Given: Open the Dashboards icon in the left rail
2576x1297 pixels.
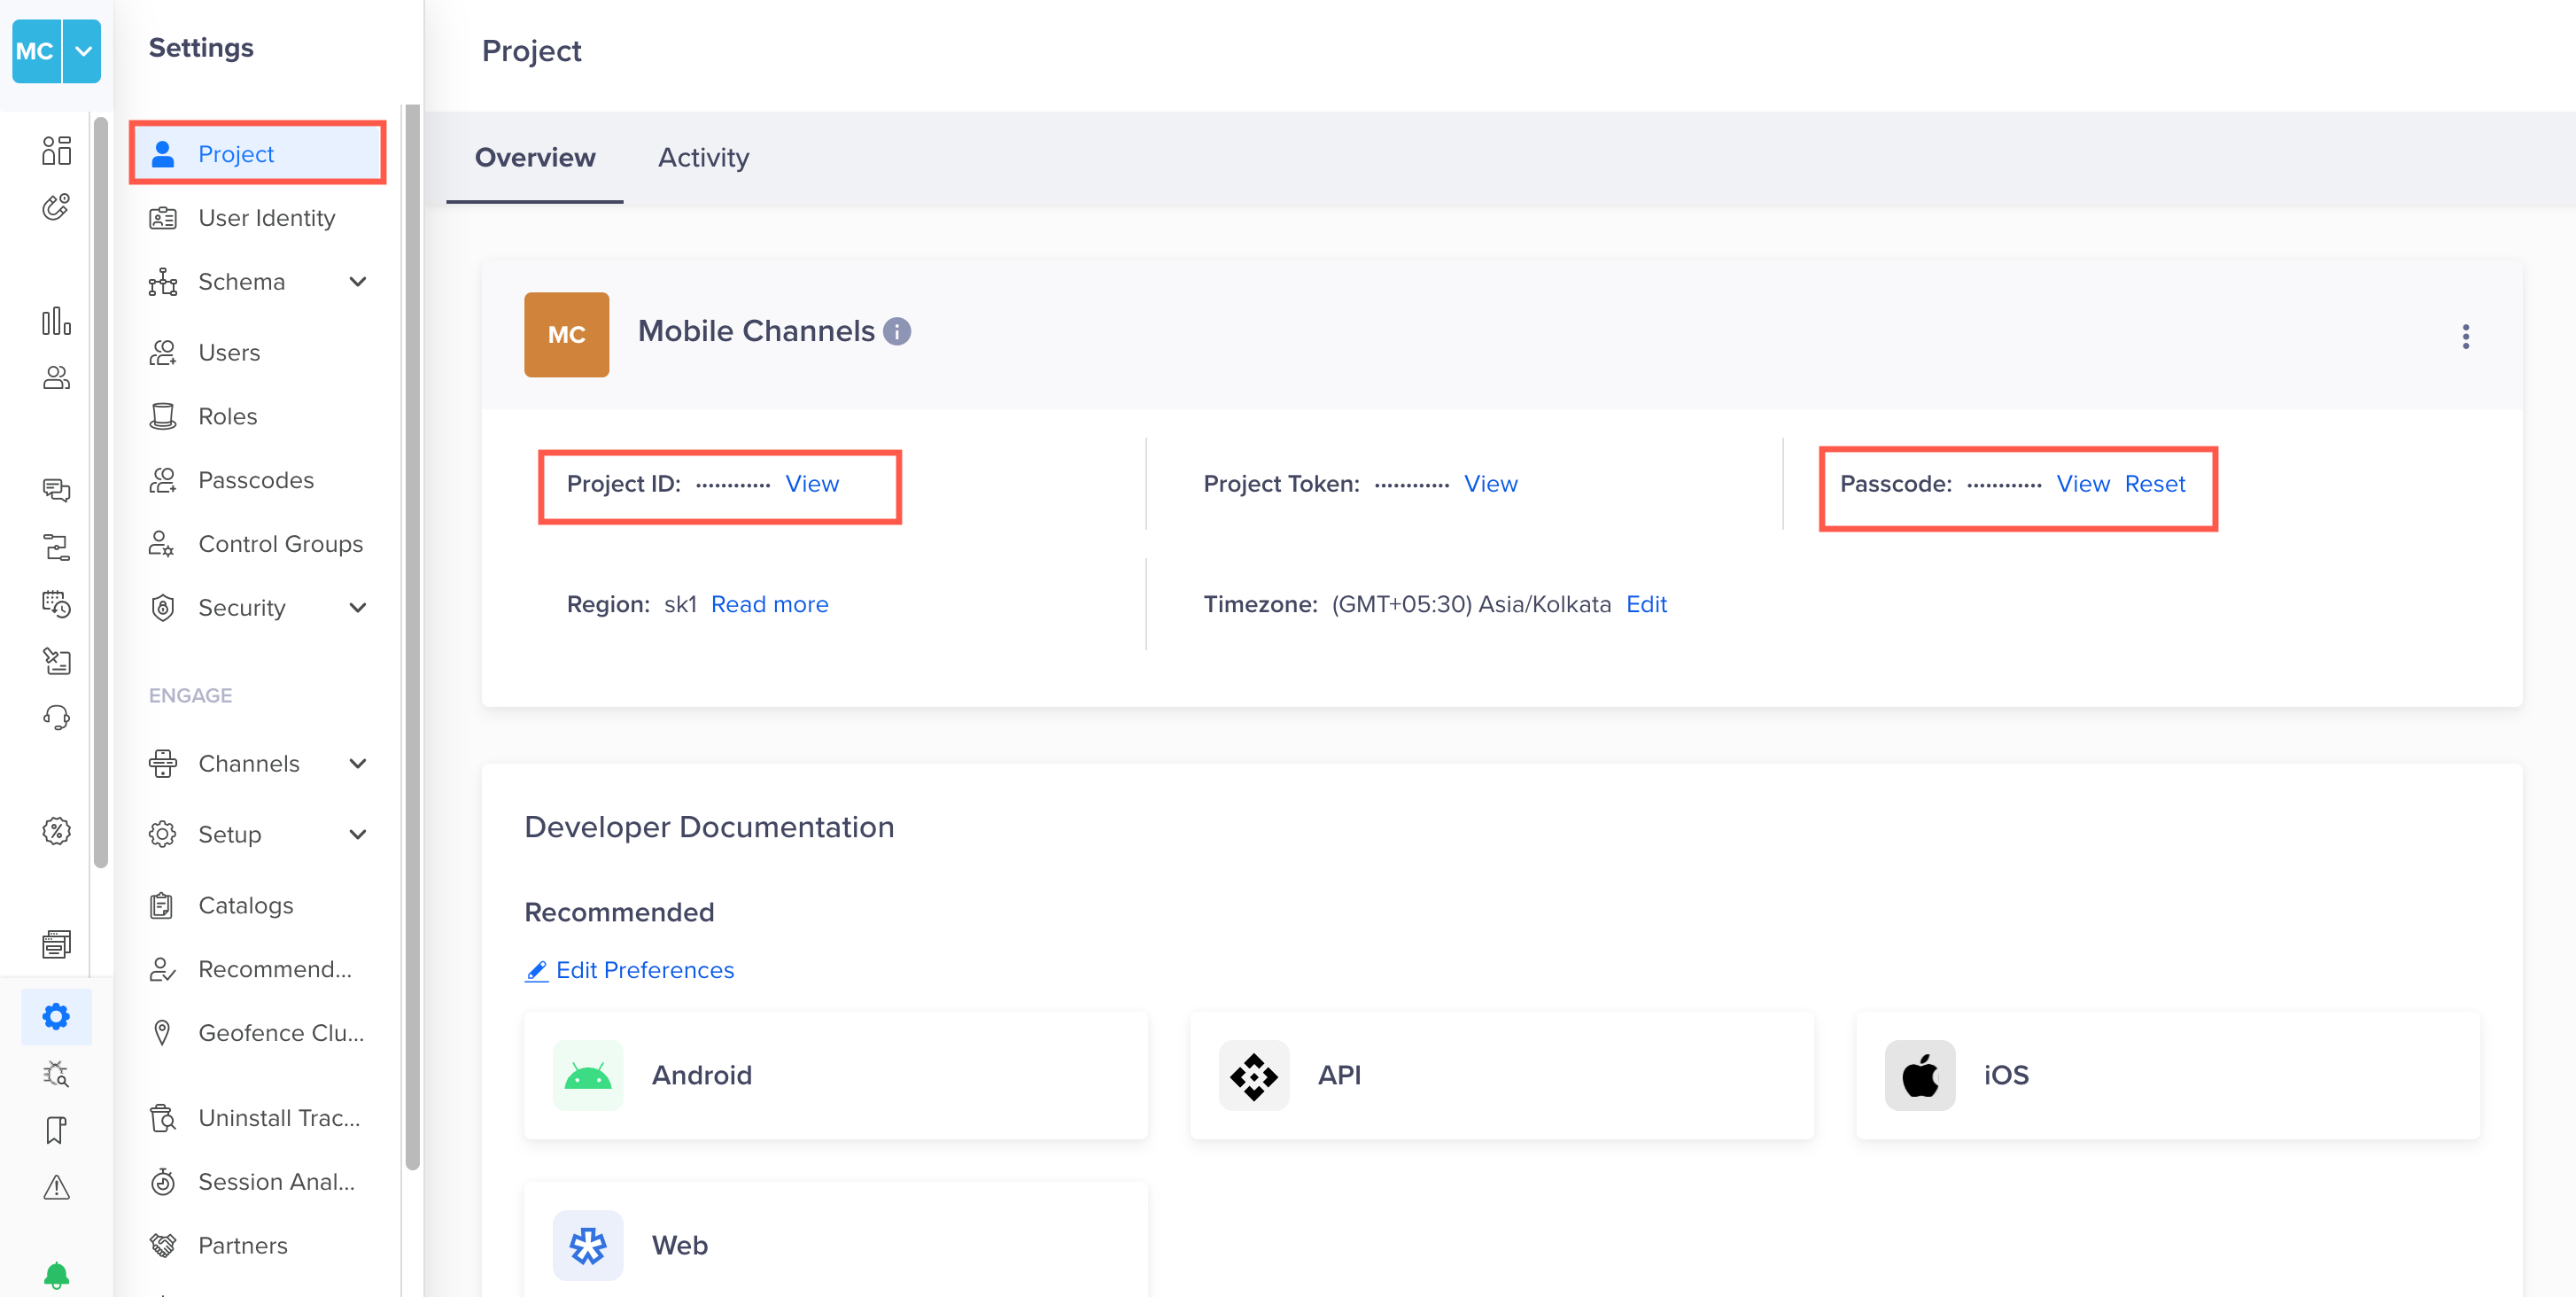Looking at the screenshot, I should click(x=56, y=148).
